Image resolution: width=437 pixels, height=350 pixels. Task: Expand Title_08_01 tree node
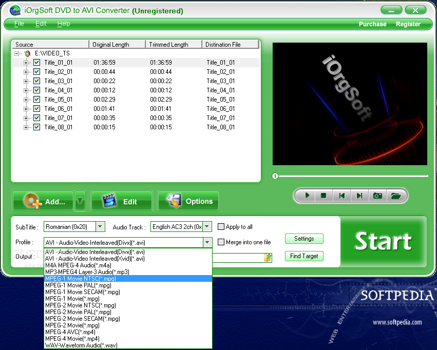[x=26, y=127]
